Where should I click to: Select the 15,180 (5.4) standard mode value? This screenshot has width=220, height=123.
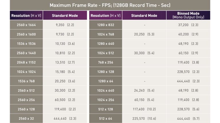[65, 72]
